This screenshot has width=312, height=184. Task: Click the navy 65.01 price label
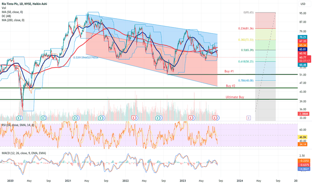tap(302, 49)
